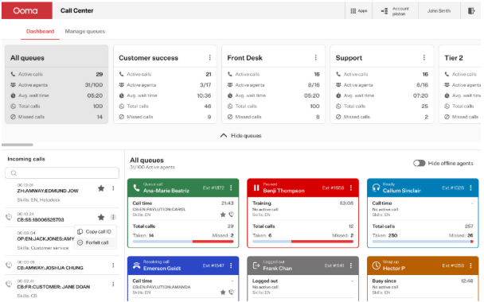Choose Copy call ID menu option
Screen dimensions: 484x302
coord(94,231)
